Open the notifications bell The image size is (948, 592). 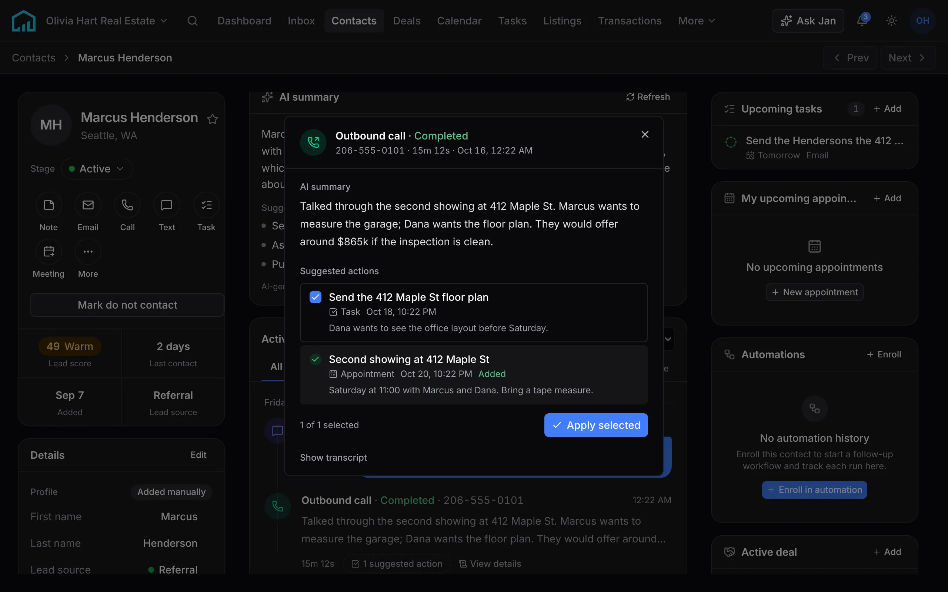[862, 21]
